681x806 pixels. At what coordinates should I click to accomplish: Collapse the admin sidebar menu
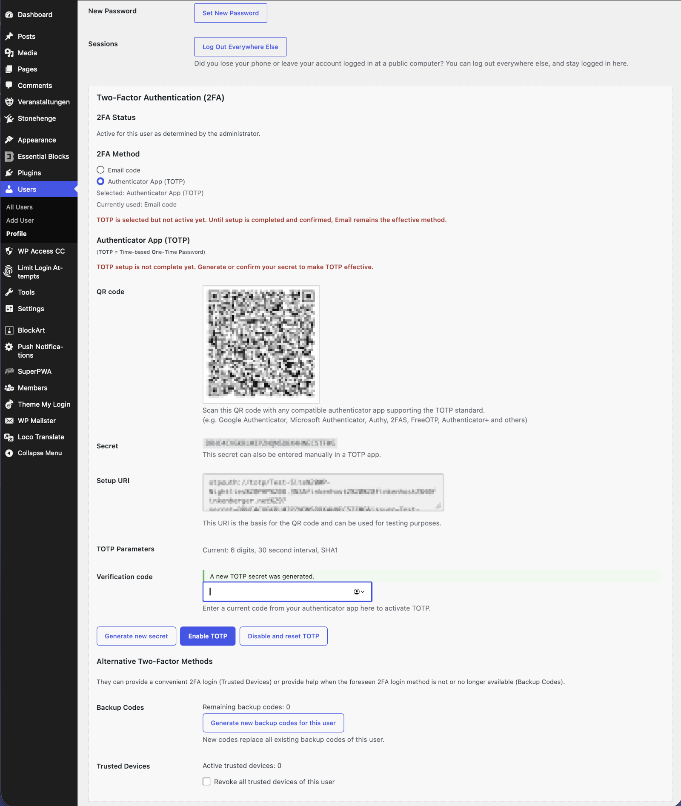point(9,453)
